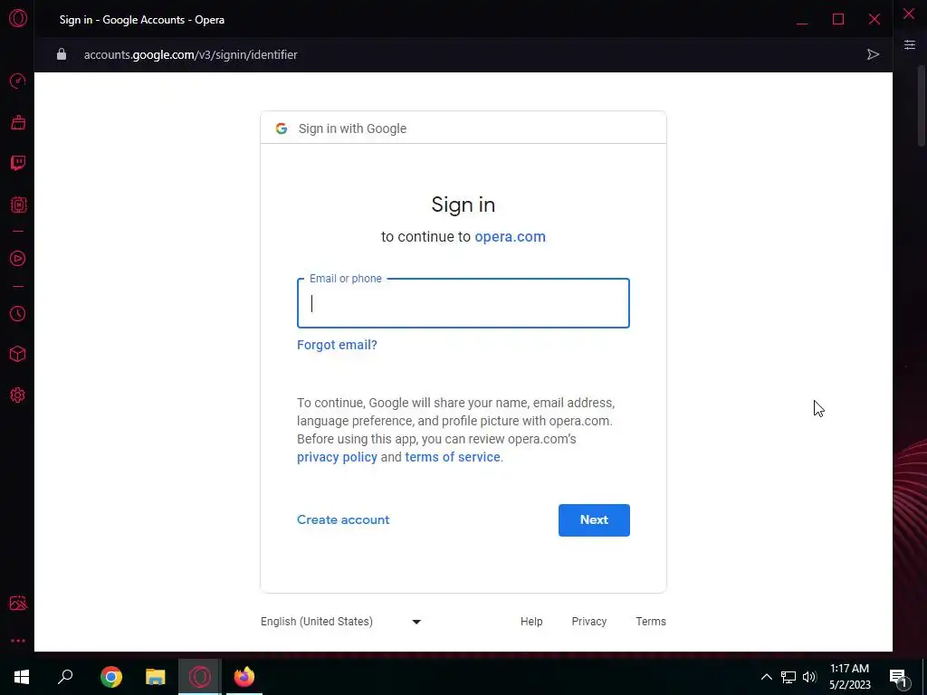Screen dimensions: 927x695
Task: Click the Next button
Action: 594,520
